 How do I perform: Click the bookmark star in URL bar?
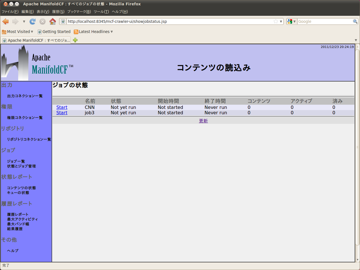tap(276, 21)
